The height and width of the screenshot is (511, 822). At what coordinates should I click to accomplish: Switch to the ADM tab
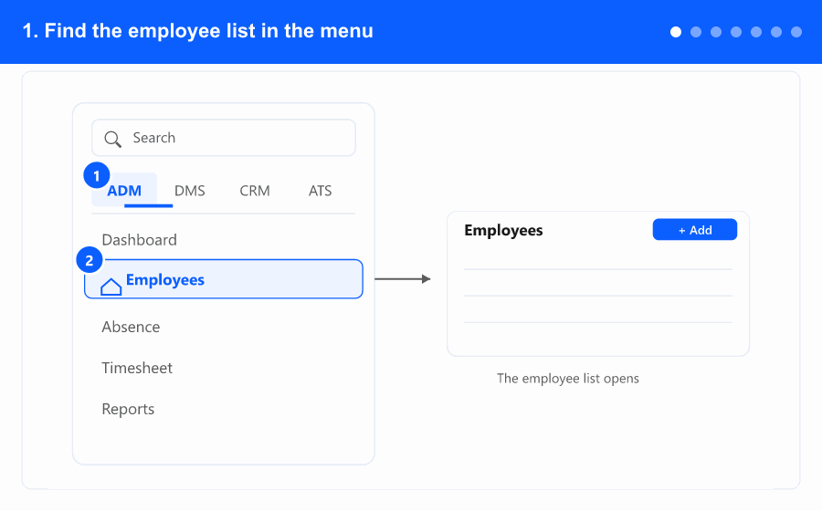(124, 190)
